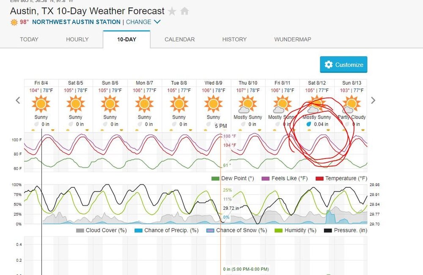Click the green Dew Point legend swatch
Viewport: 423px width, 275px height.
tap(216, 178)
